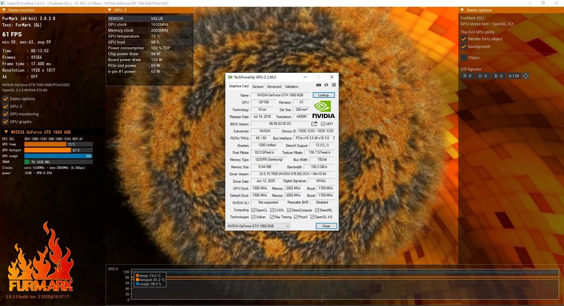This screenshot has height=306, width=564.
Task: Click the GPU clock 1632MHz value
Action: 160,24
